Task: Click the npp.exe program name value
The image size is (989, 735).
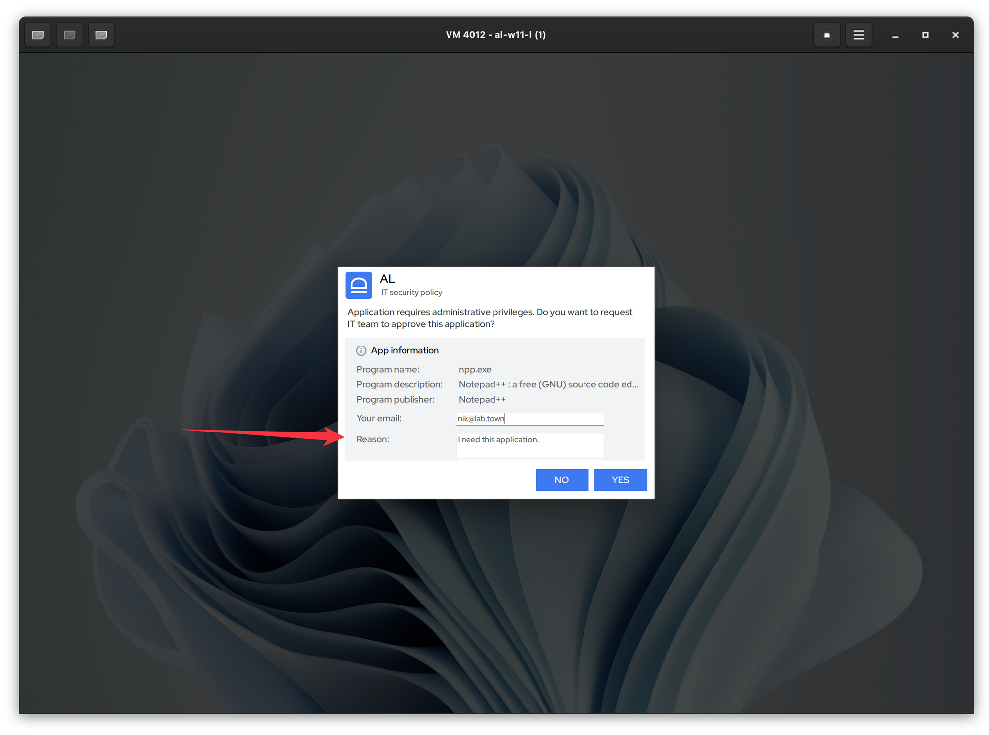Action: point(475,369)
